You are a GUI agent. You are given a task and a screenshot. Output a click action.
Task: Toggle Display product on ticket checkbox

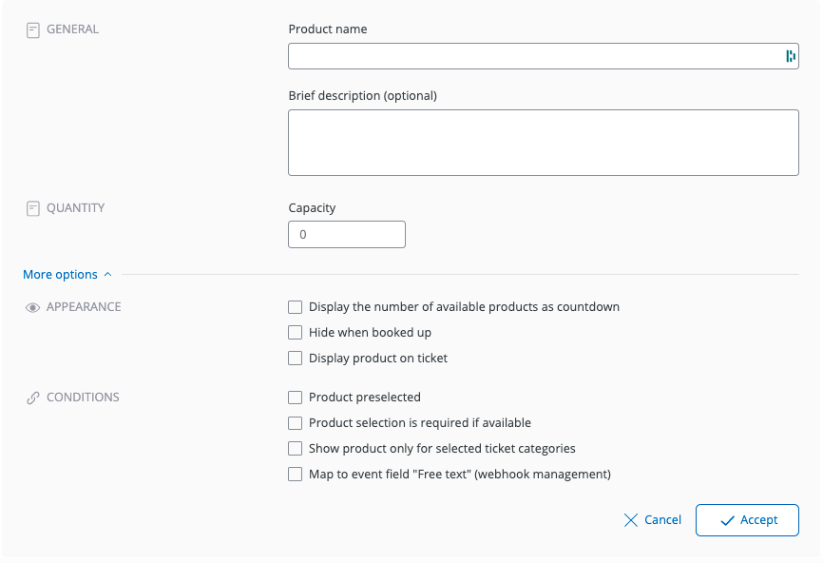(296, 359)
